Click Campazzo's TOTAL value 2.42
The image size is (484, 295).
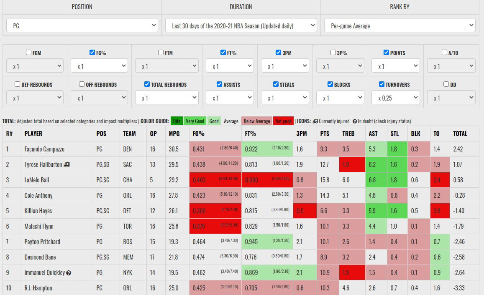[x=458, y=149]
